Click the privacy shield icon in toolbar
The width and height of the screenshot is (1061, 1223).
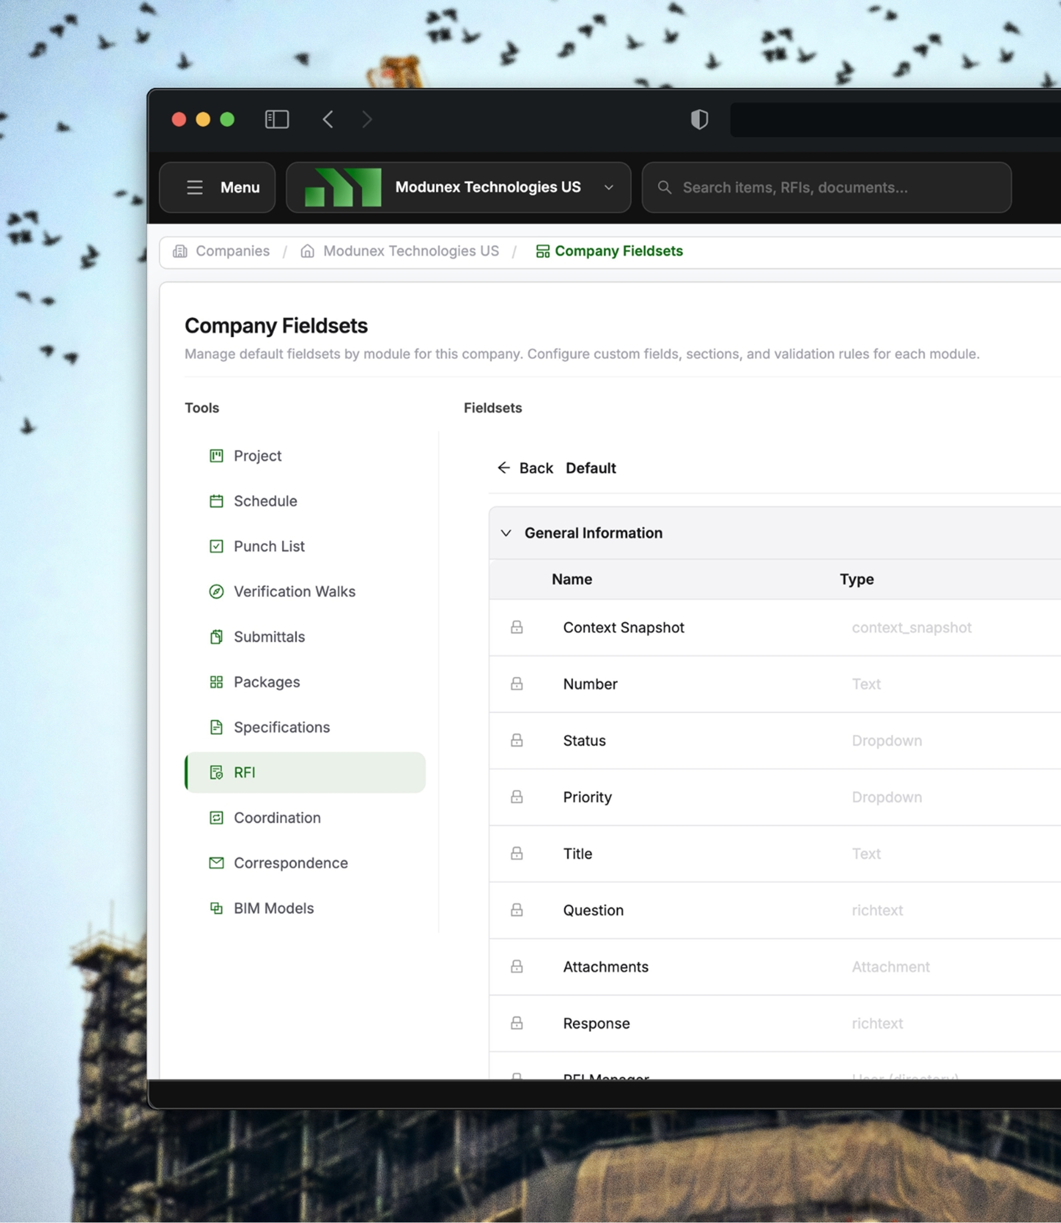click(x=699, y=119)
